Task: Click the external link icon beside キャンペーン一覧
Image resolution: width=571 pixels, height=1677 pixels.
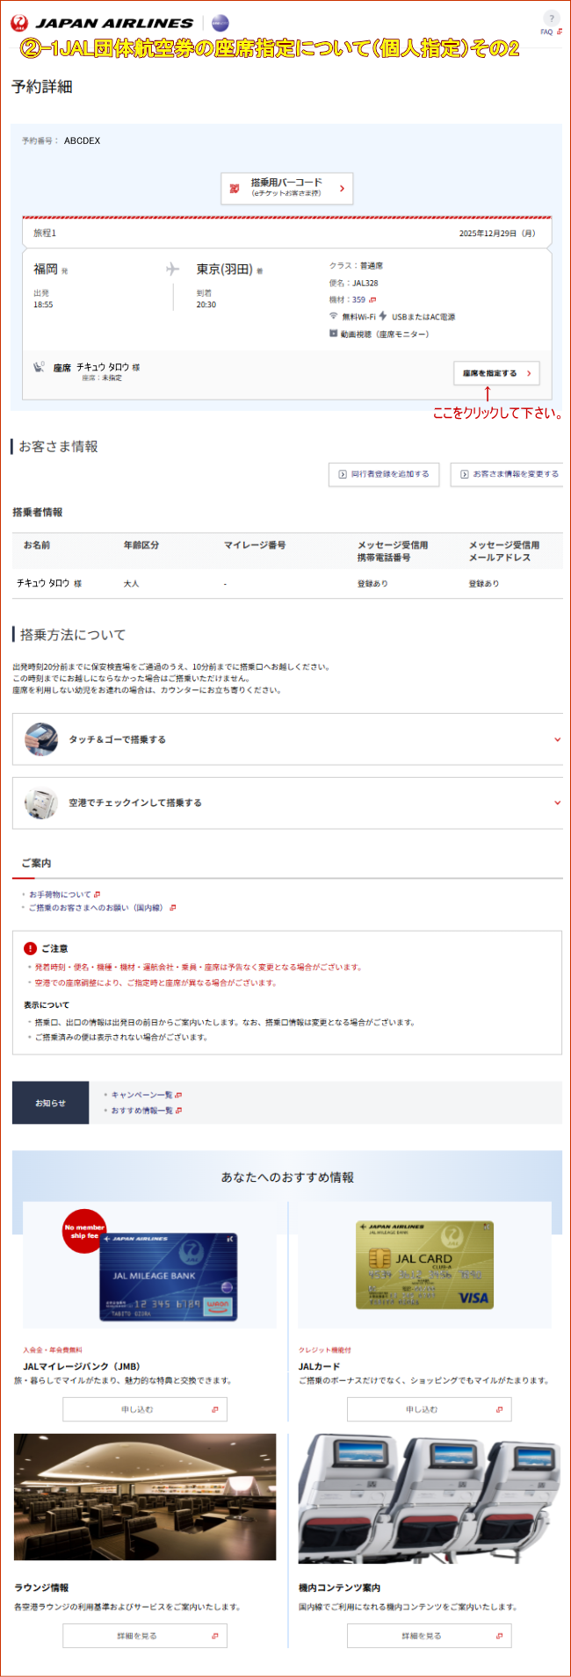Action: click(x=178, y=1096)
